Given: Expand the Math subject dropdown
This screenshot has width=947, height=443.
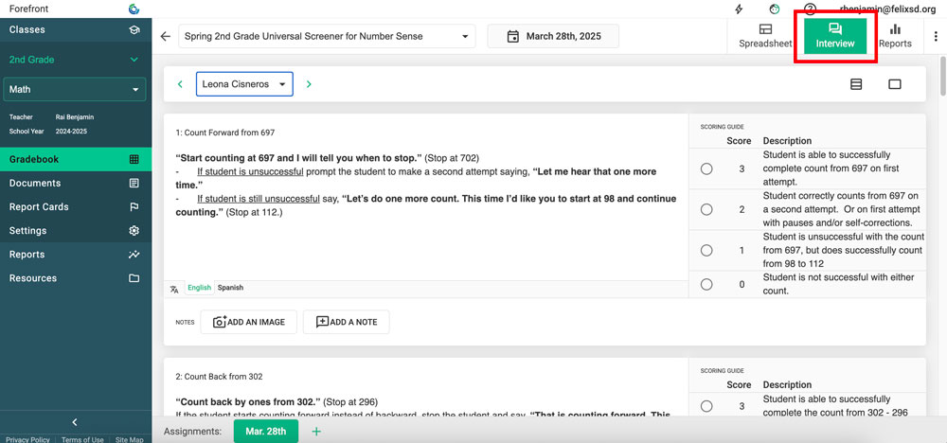Looking at the screenshot, I should (x=75, y=90).
